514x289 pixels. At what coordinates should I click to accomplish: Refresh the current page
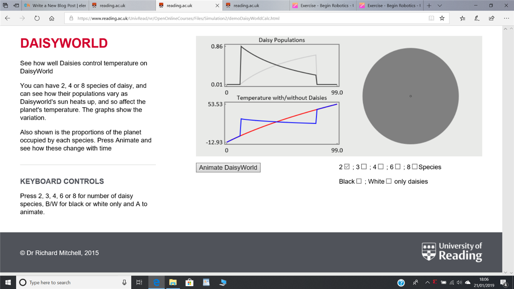[37, 18]
